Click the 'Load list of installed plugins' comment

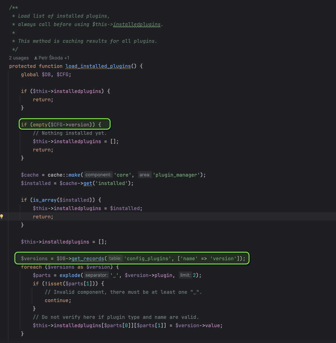tap(64, 16)
